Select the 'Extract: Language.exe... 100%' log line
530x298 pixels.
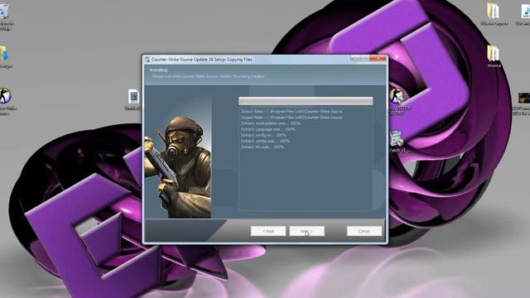click(267, 129)
